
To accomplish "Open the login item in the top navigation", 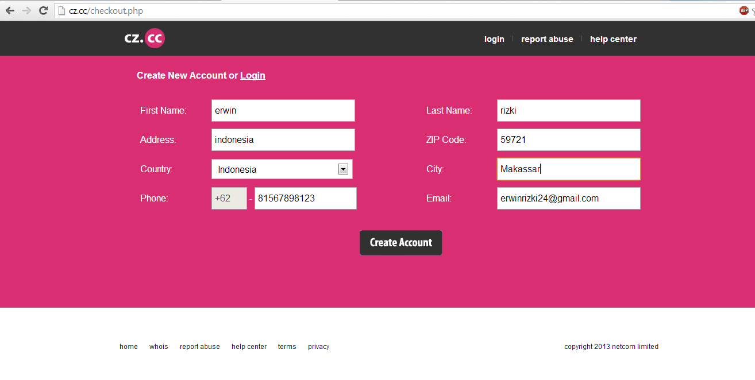I will 494,38.
